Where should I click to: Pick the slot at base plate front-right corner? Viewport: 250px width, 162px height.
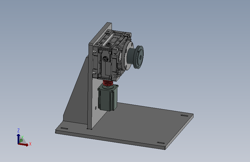161,143
